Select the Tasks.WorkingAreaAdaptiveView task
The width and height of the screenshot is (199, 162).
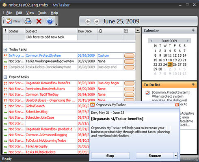click(50, 61)
